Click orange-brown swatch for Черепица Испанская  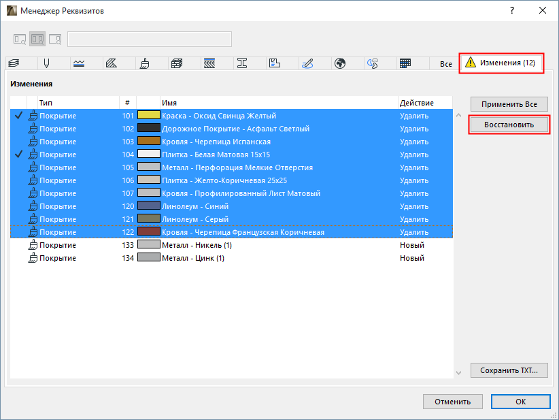[149, 141]
